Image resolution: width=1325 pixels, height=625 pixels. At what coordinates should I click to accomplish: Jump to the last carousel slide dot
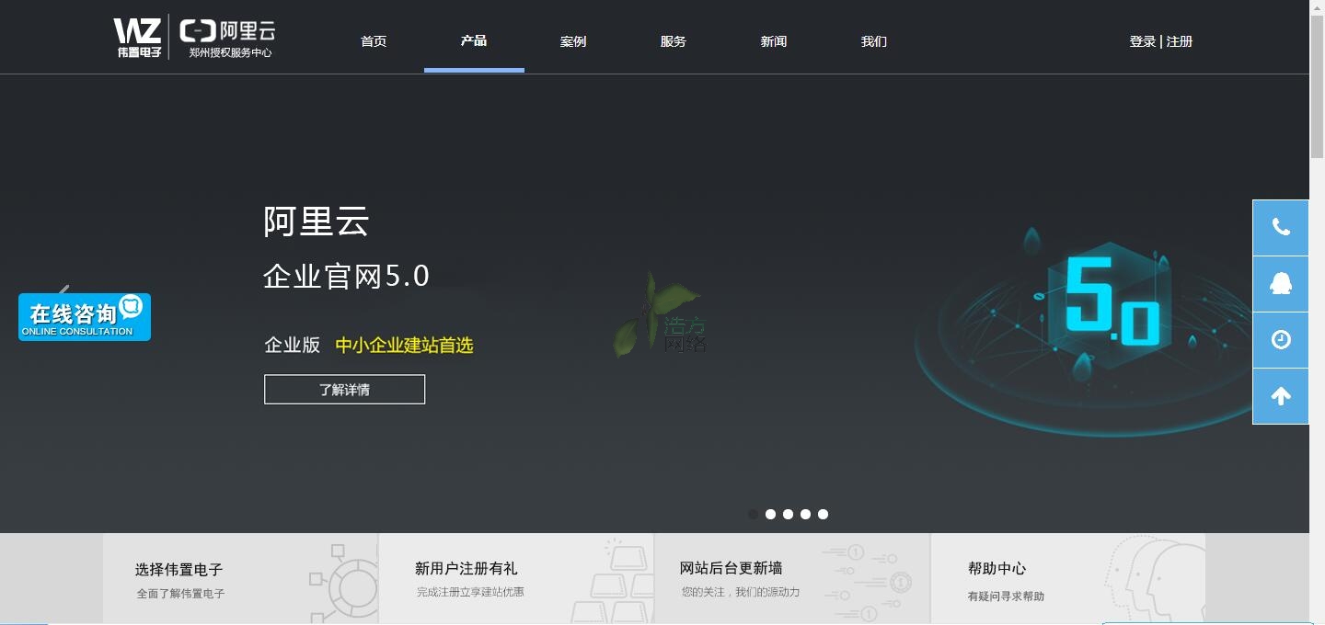click(x=823, y=515)
